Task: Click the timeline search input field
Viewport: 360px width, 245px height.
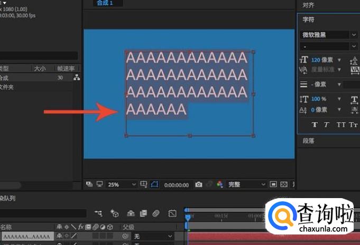Action: [43, 213]
